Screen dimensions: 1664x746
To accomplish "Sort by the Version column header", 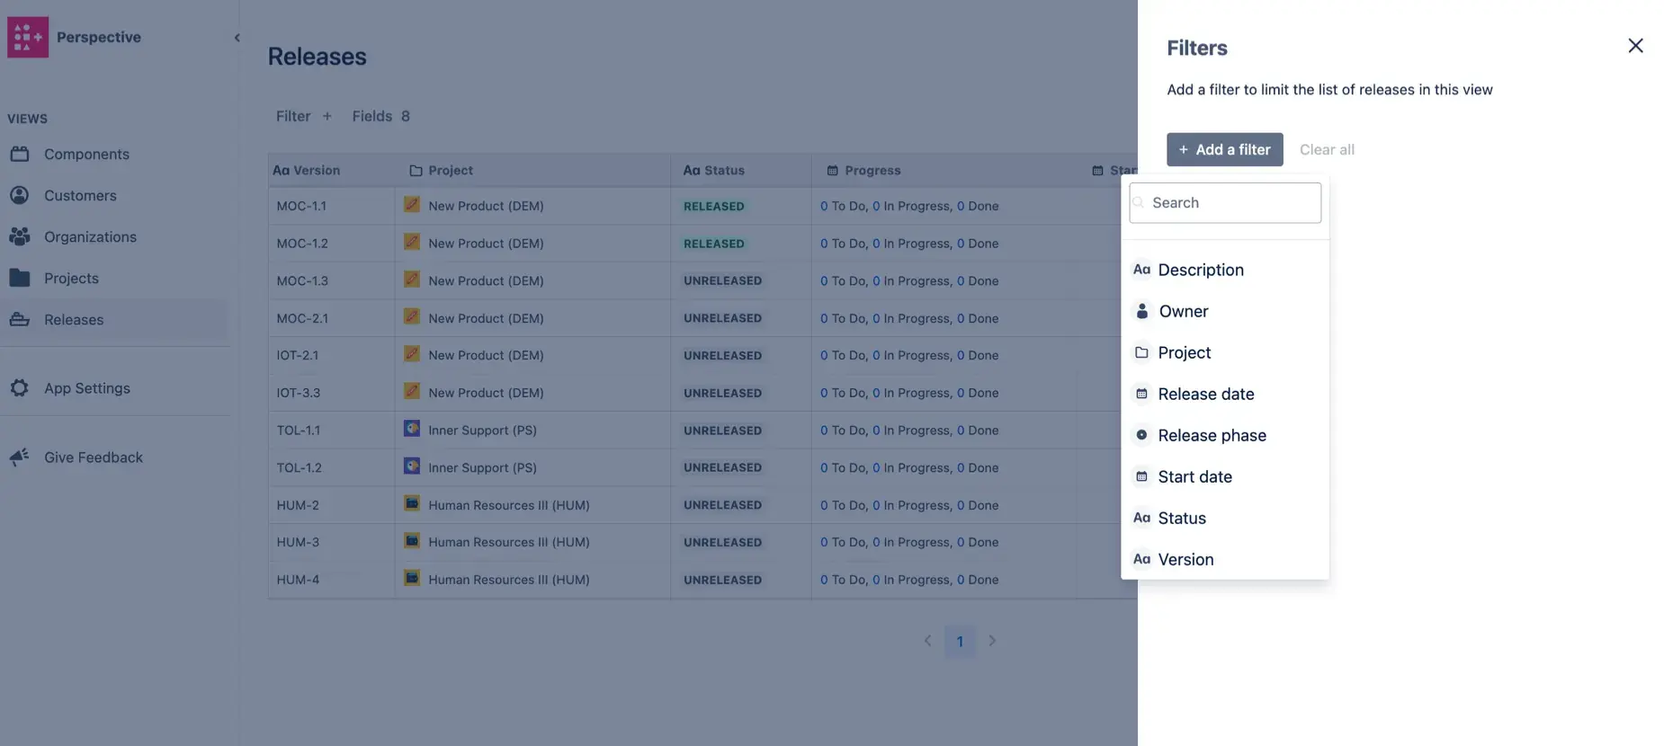I will [x=307, y=171].
